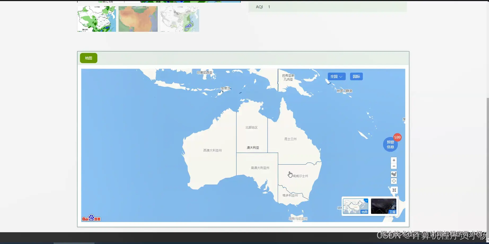489x244 pixels.
Task: Click the China outline reset-view icon
Action: tap(394, 174)
